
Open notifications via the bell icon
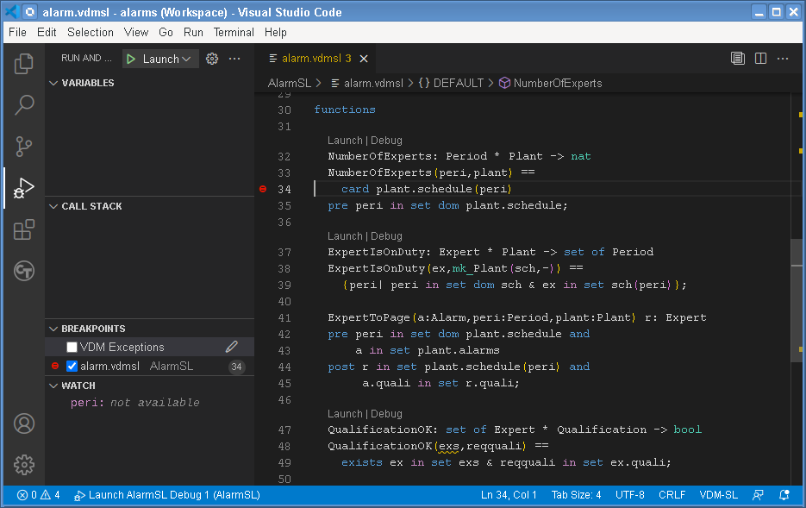pyautogui.click(x=784, y=495)
